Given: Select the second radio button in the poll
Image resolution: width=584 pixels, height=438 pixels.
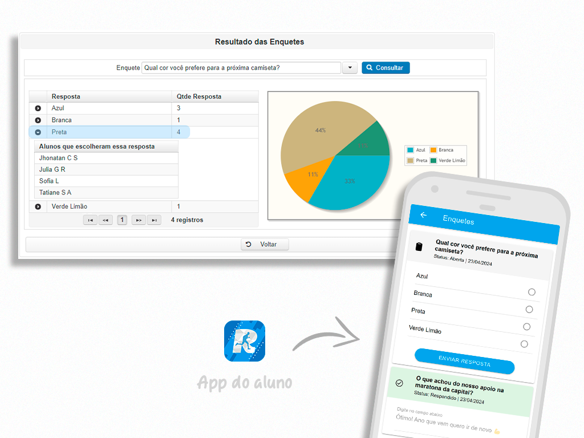Looking at the screenshot, I should tap(529, 309).
